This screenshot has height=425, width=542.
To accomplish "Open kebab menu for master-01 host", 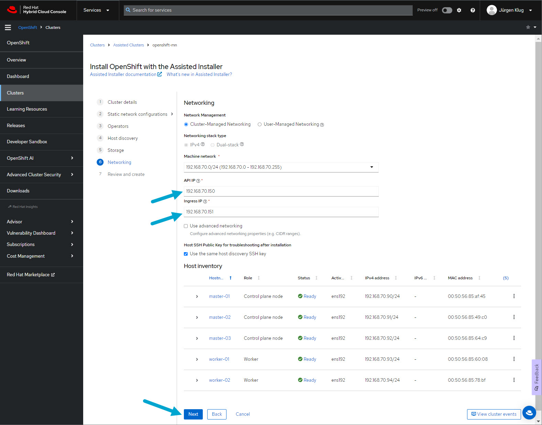I will [514, 296].
